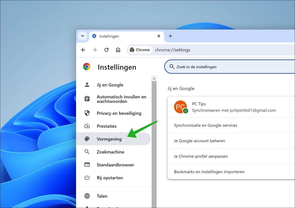Open Bij opstarten settings
Image resolution: width=295 pixels, height=208 pixels.
[x=114, y=178]
